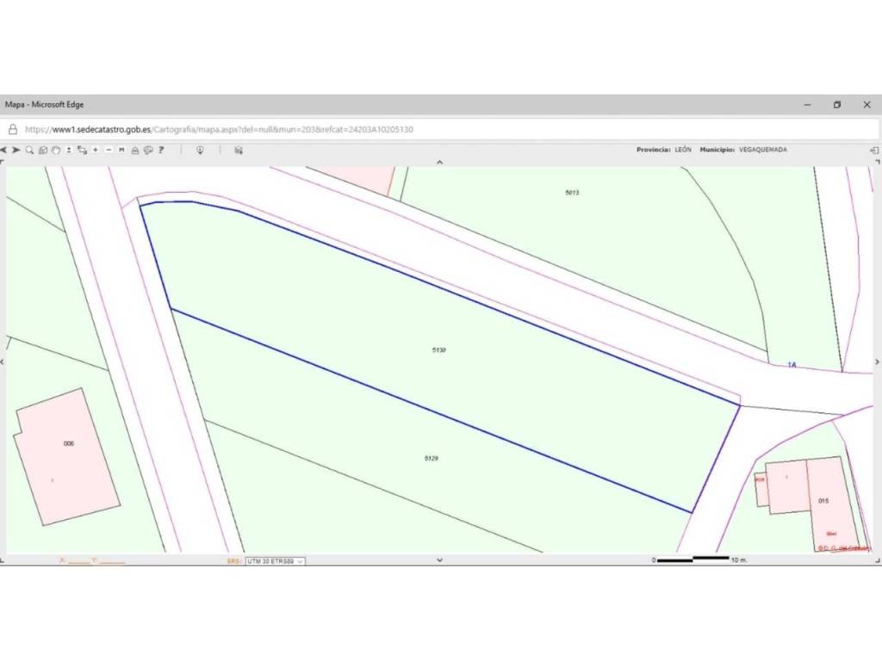The height and width of the screenshot is (661, 882).
Task: Click parcel 5129 on the map
Action: (432, 459)
